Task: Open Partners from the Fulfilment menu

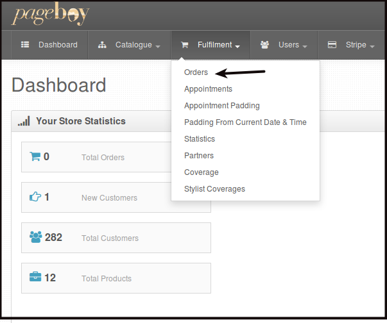Action: point(199,156)
